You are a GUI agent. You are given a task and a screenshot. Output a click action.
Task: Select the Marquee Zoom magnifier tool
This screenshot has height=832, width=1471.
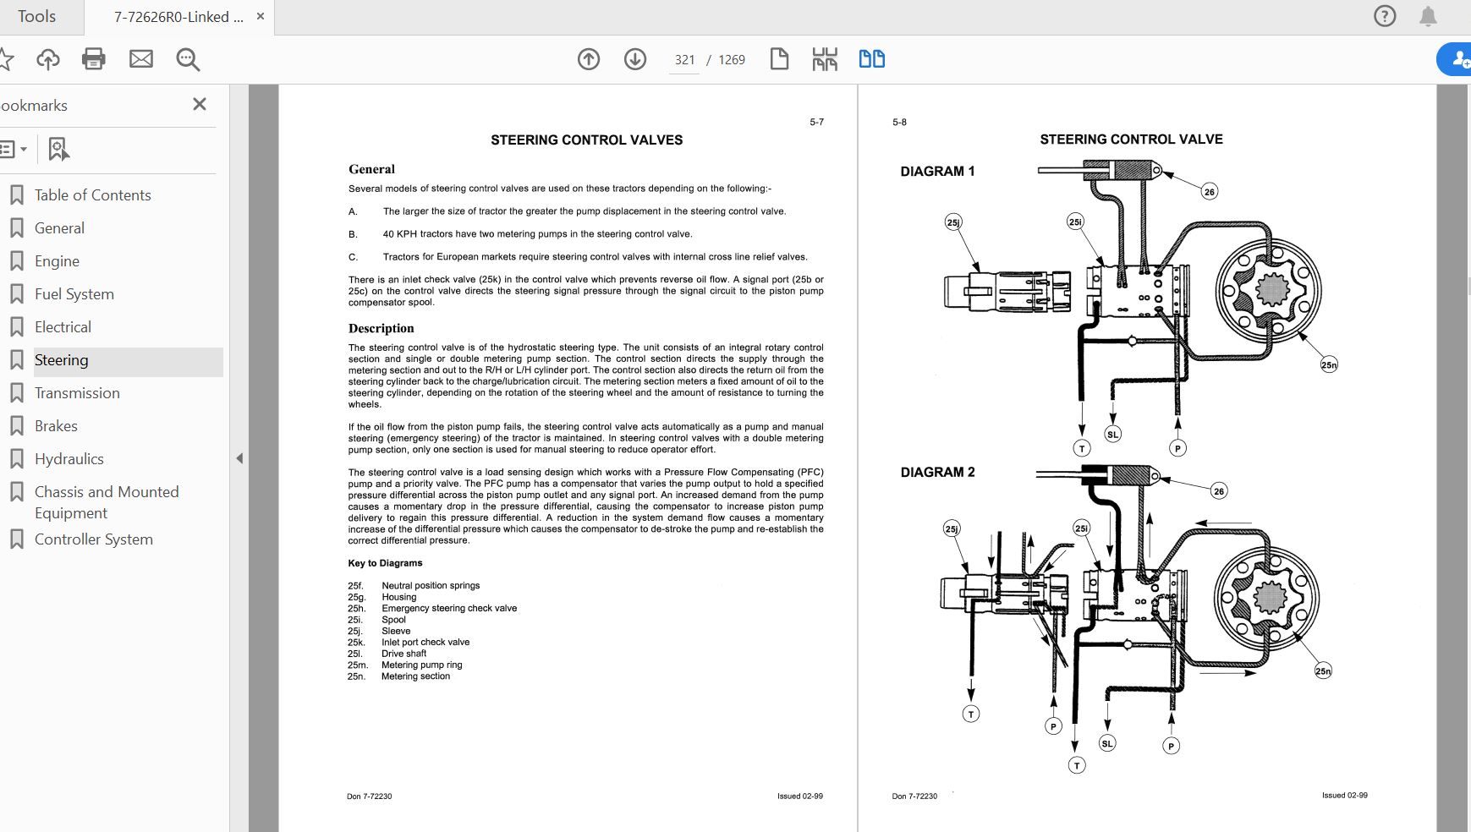coord(187,59)
